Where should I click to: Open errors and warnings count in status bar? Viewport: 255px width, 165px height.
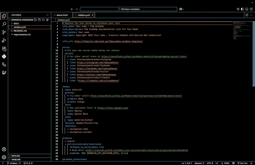[28, 163]
